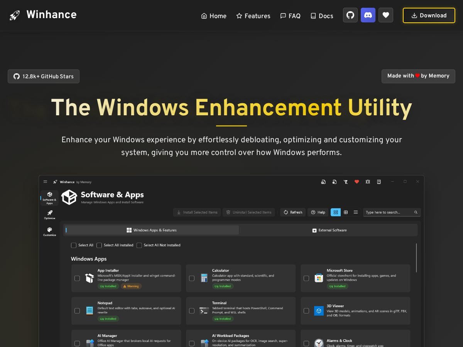Click the Made with love by Memory badge

coord(418,76)
